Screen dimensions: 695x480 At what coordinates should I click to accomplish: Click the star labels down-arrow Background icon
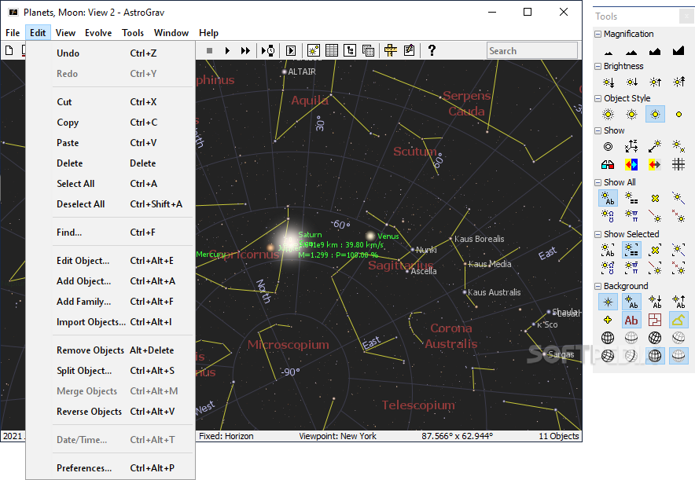click(x=655, y=302)
